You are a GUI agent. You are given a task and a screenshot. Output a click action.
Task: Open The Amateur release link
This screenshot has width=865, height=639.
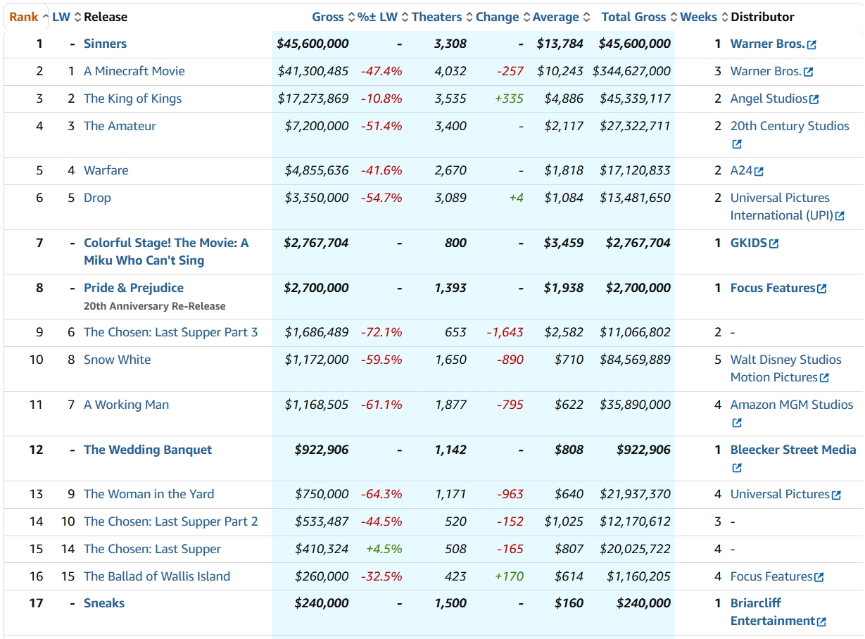(x=120, y=126)
